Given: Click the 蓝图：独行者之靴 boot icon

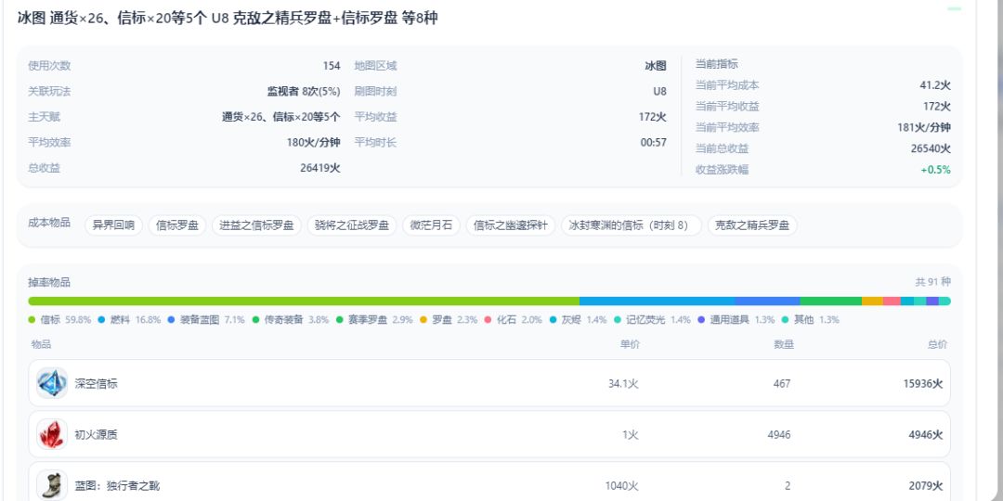Looking at the screenshot, I should pyautogui.click(x=52, y=485).
